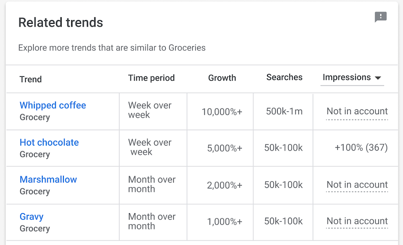Click the Time period column header
403x245 pixels.
(x=151, y=78)
